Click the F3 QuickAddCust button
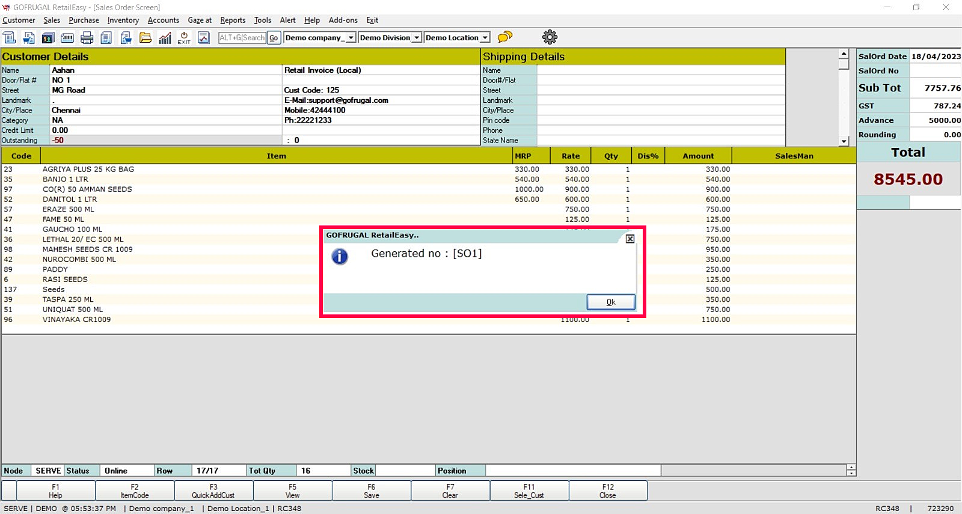Viewport: 962px width, 514px height. [213, 491]
